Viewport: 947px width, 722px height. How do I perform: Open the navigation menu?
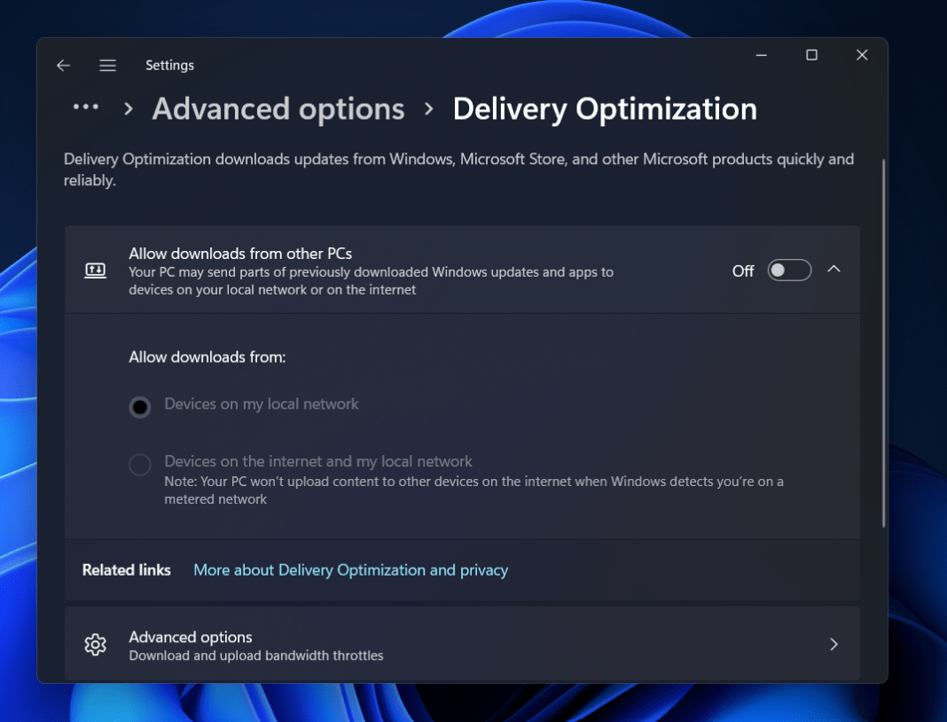pyautogui.click(x=107, y=65)
